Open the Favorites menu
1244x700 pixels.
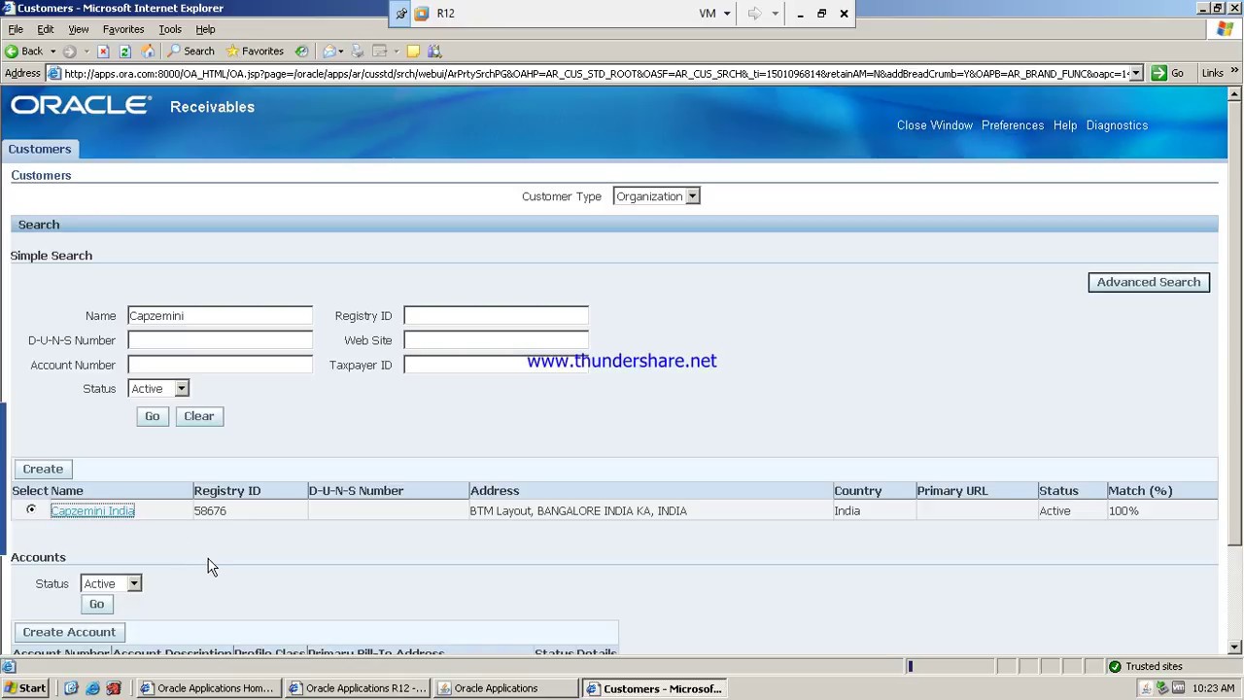pyautogui.click(x=123, y=29)
